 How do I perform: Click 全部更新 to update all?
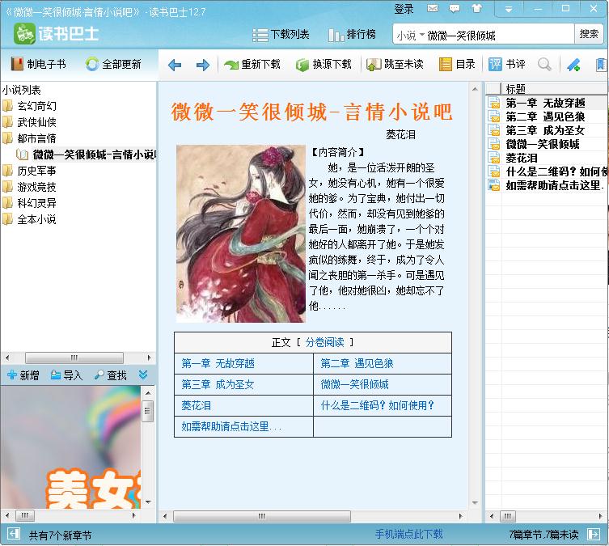(x=113, y=64)
